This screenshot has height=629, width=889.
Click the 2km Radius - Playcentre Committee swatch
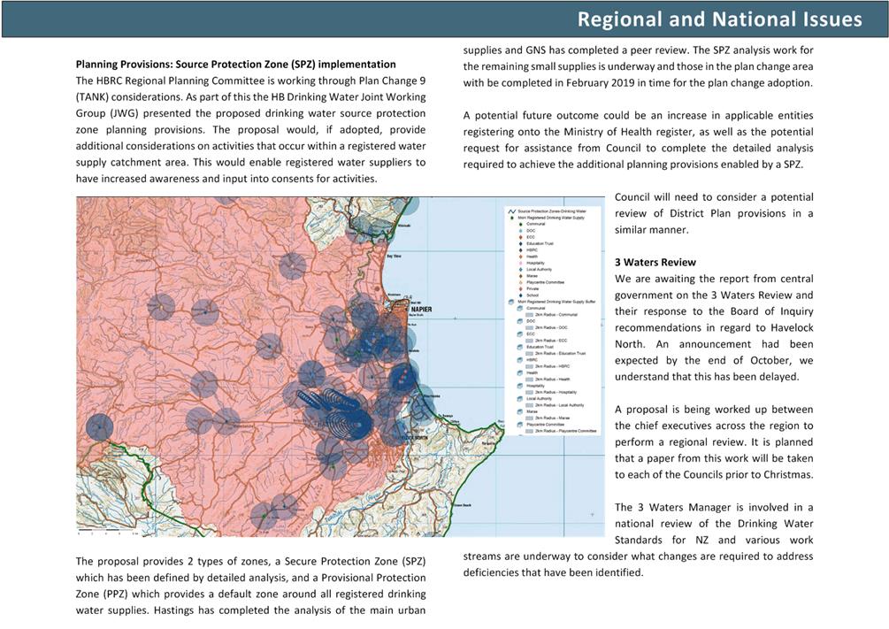(530, 431)
